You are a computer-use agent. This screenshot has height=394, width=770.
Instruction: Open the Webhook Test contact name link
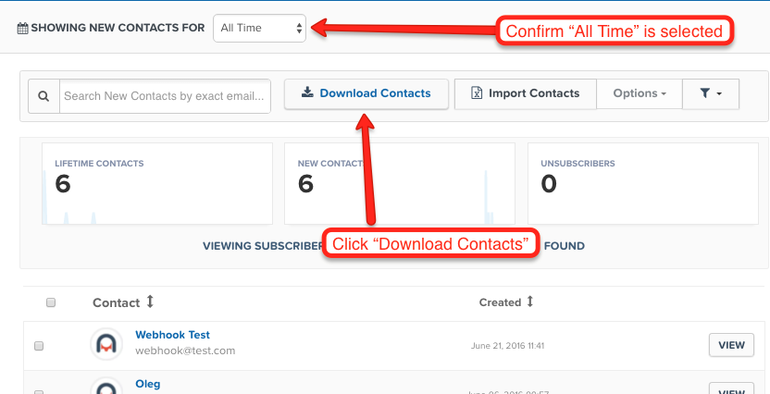pyautogui.click(x=172, y=335)
